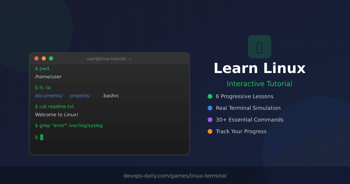Click the terminal app icon above Learn Linux
This screenshot has height=184, width=350.
pyautogui.click(x=259, y=47)
